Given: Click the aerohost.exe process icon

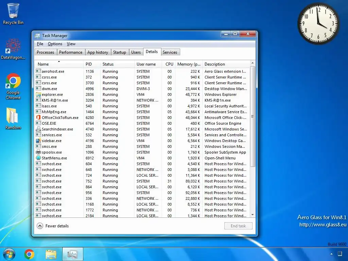Looking at the screenshot, I should [38, 71].
